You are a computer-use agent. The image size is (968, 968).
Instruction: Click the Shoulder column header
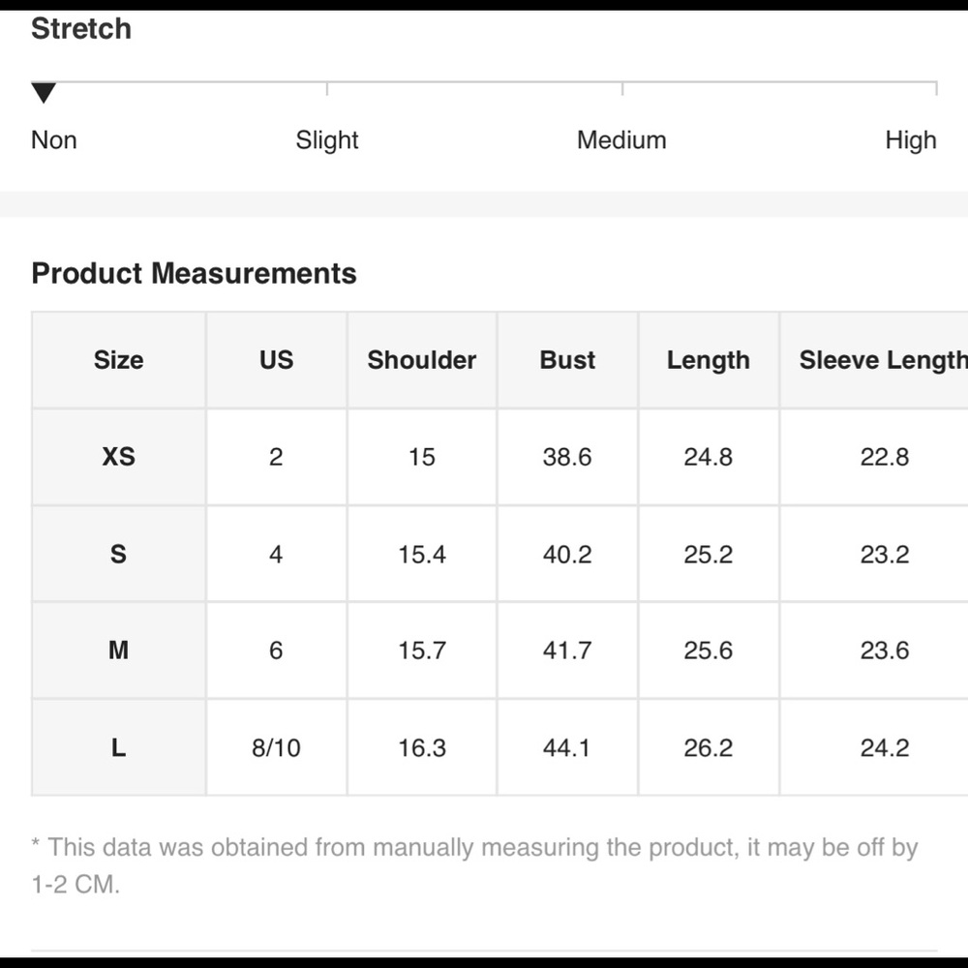coord(422,360)
